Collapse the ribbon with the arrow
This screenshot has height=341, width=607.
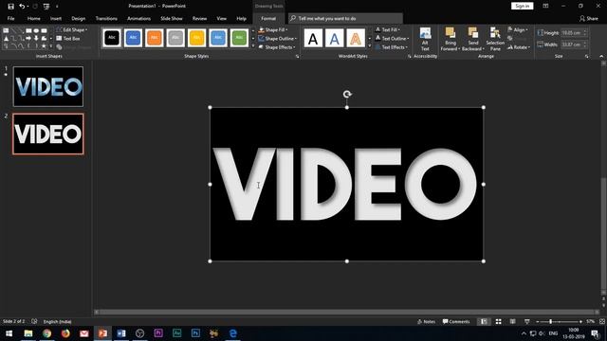pyautogui.click(x=601, y=57)
